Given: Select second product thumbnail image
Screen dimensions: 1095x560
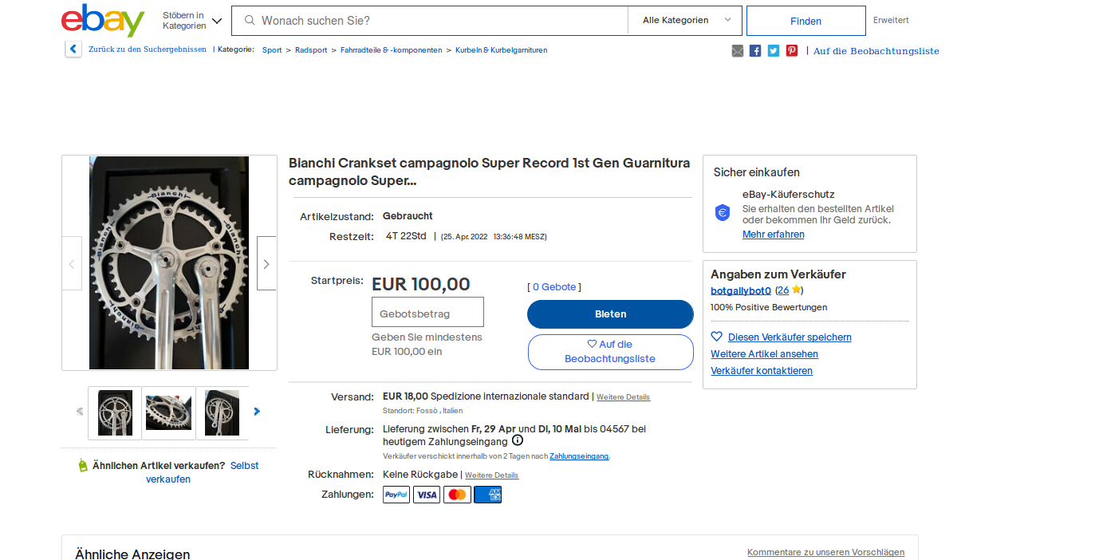Looking at the screenshot, I should tap(168, 413).
